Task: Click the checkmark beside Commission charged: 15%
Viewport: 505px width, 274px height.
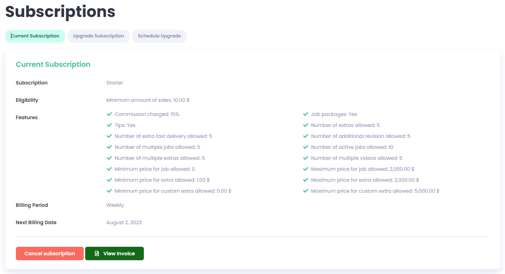Action: (109, 114)
